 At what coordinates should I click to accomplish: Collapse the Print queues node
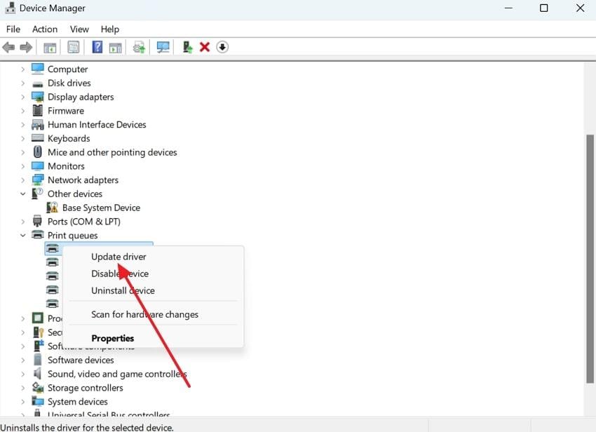coord(22,235)
